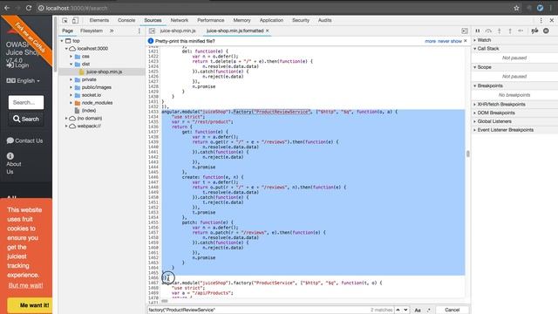The width and height of the screenshot is (558, 314).
Task: Deactivate breakpoints toggle icon
Action: tap(534, 31)
